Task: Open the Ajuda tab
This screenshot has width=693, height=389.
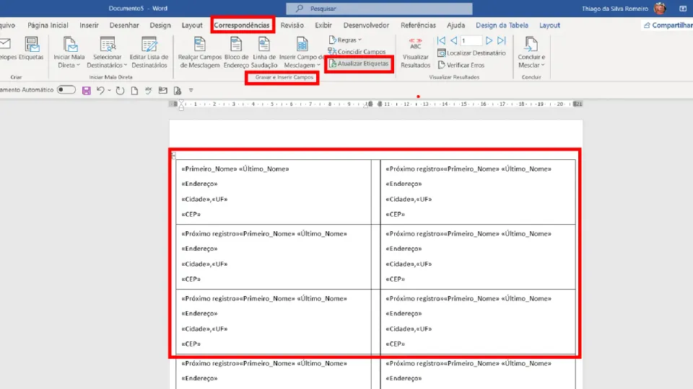Action: pyautogui.click(x=456, y=25)
